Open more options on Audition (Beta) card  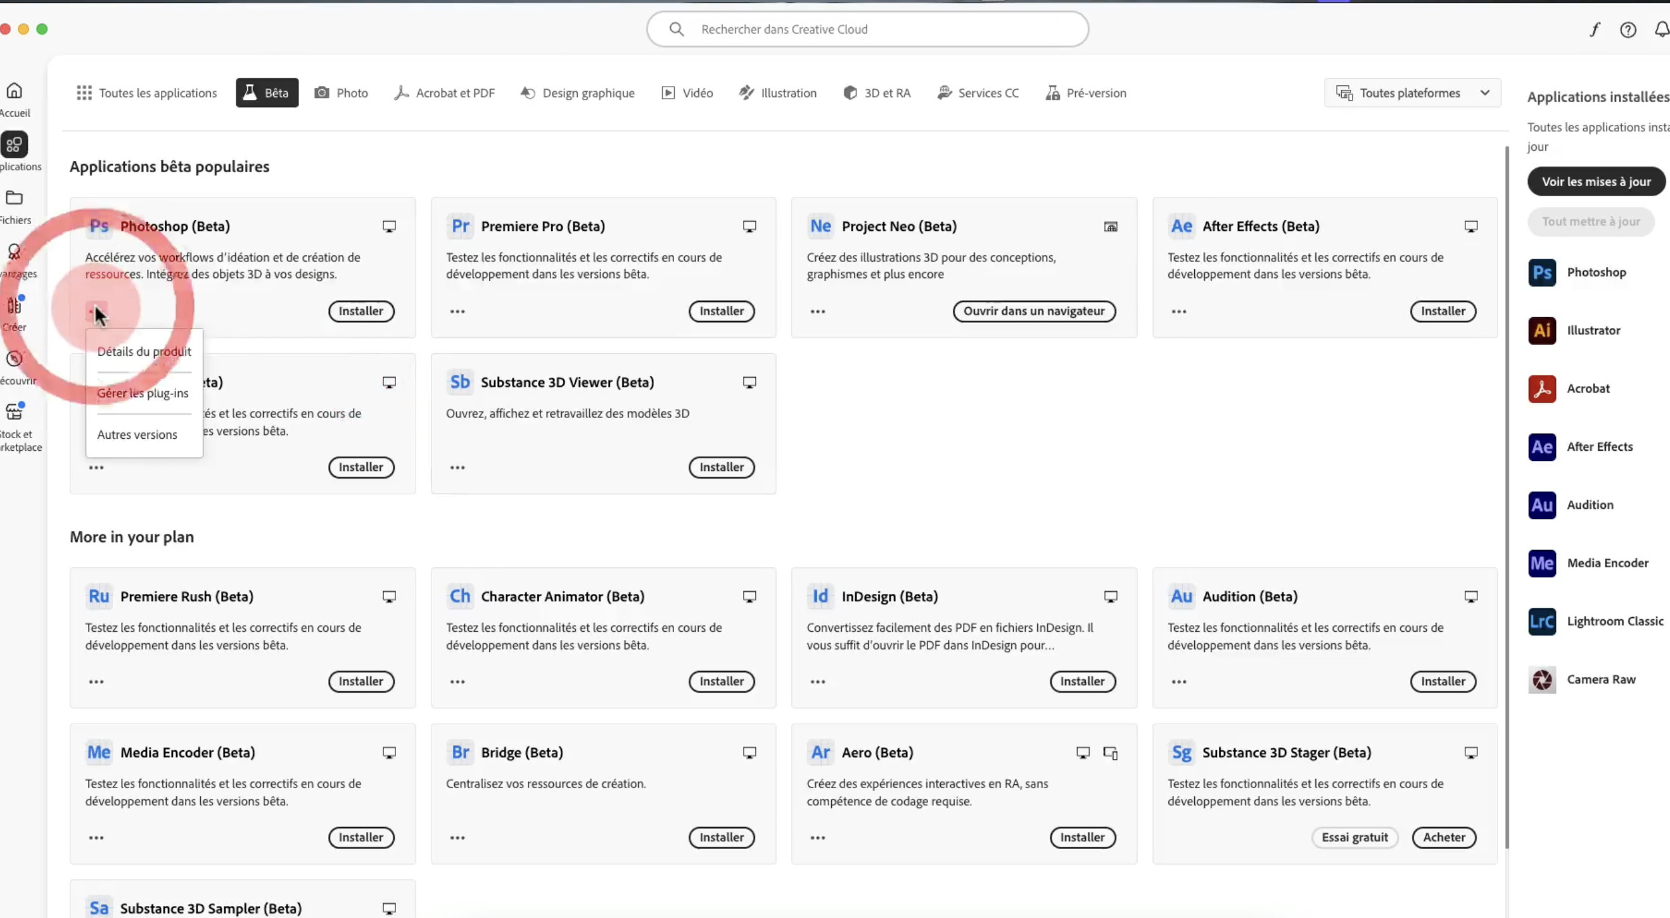pyautogui.click(x=1178, y=682)
